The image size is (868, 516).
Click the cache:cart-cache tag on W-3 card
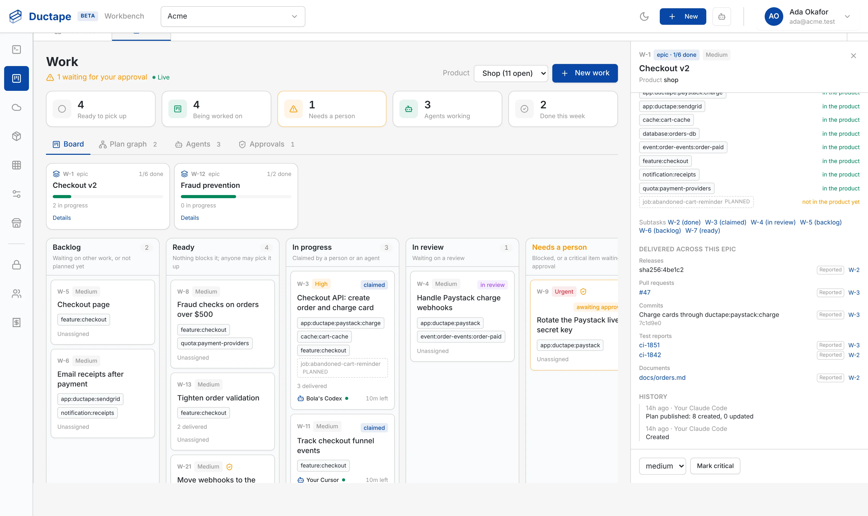[324, 337]
